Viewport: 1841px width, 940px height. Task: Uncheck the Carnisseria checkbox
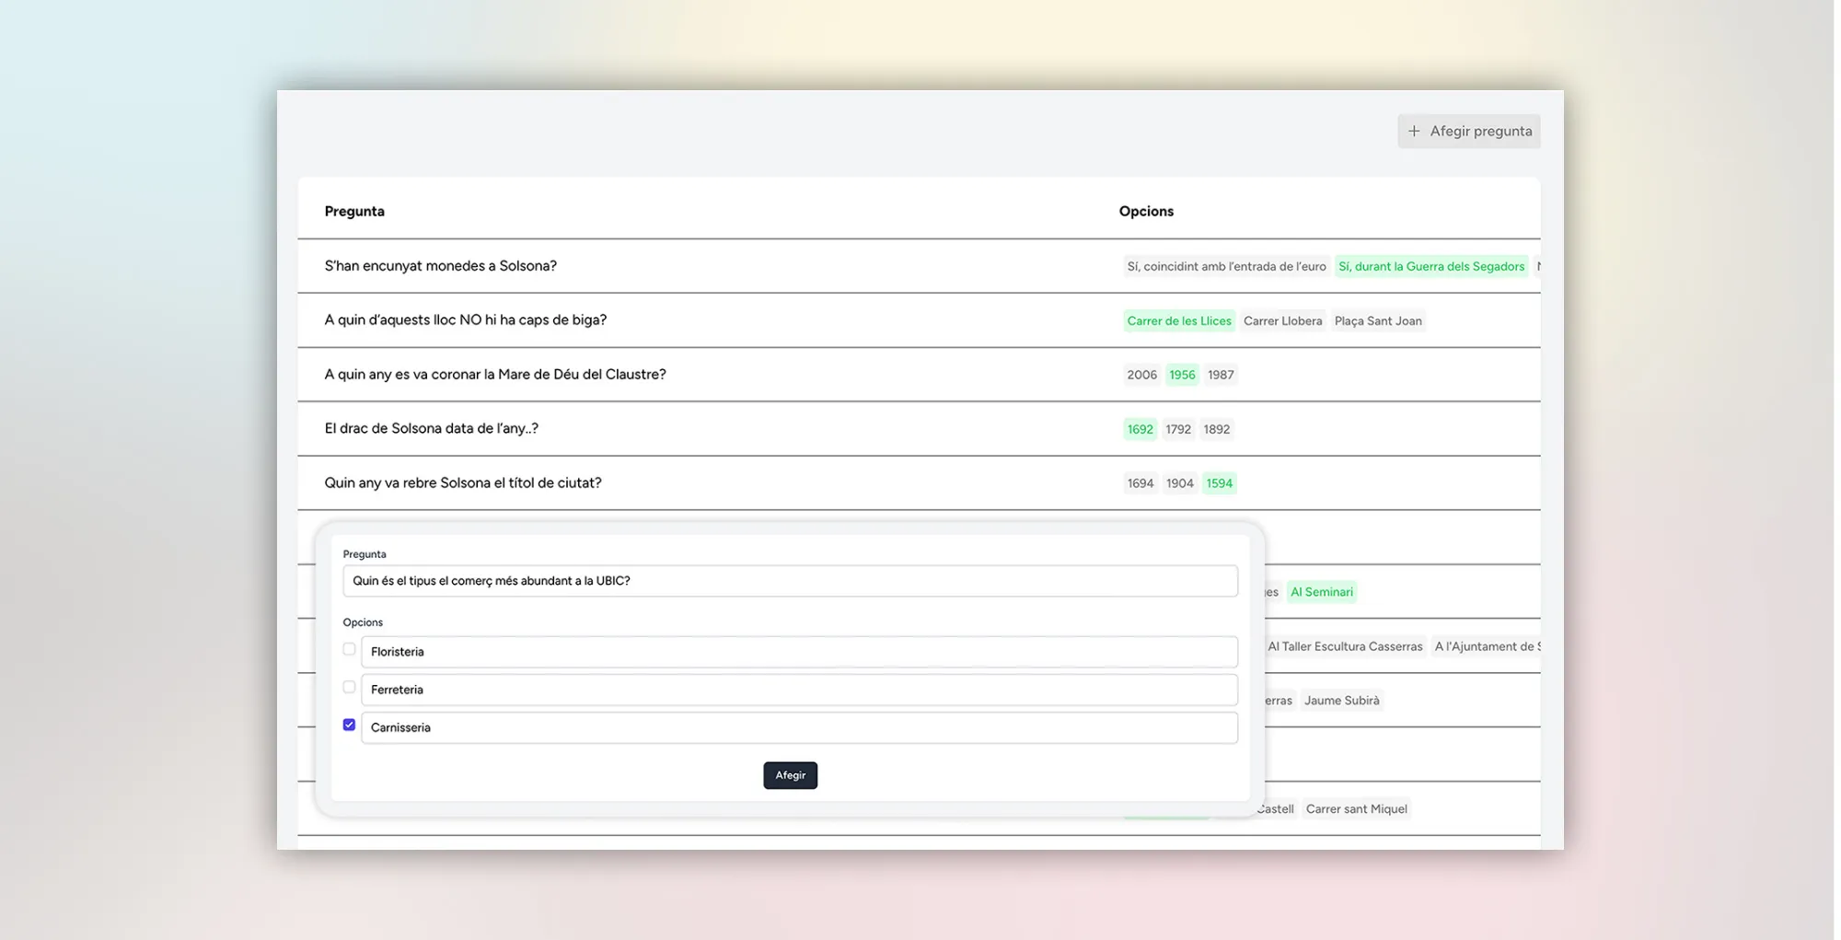coord(349,725)
